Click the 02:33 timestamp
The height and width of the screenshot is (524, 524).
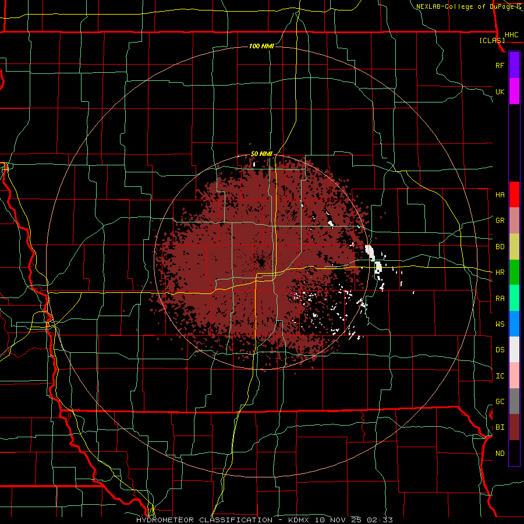[380, 520]
